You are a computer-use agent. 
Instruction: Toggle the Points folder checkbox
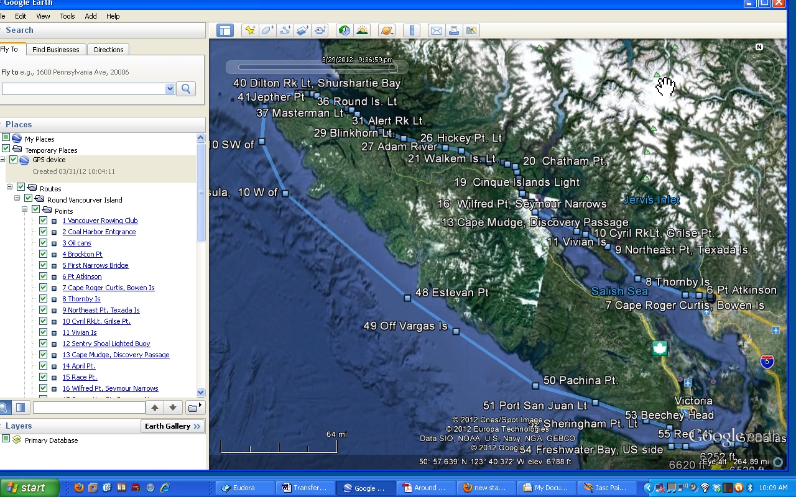pos(35,209)
